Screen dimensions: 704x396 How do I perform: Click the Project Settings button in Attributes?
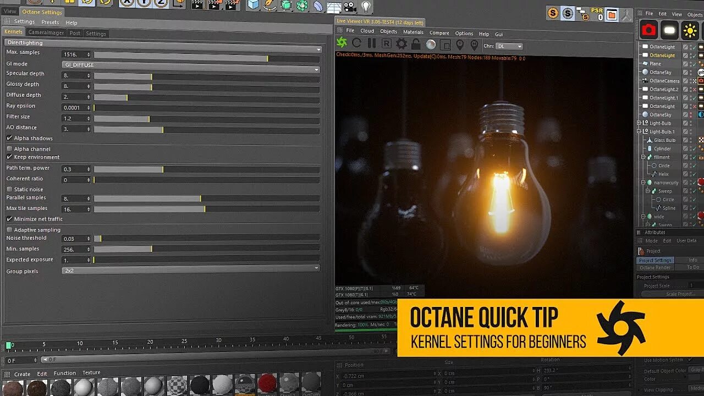pyautogui.click(x=655, y=260)
